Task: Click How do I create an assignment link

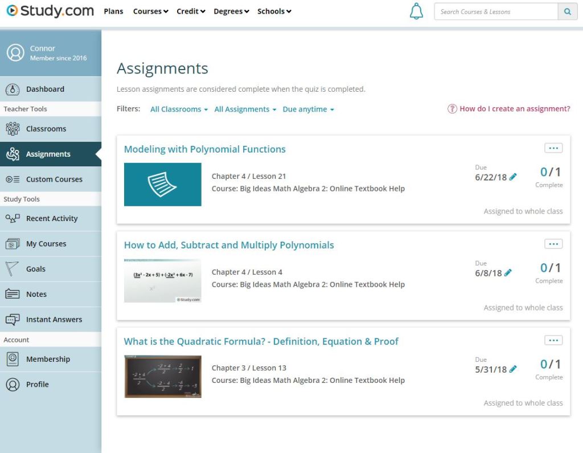Action: coord(508,109)
